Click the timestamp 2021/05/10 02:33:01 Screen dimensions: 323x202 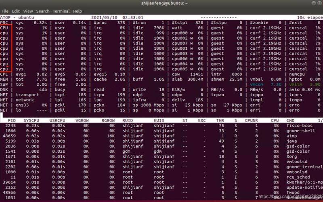pos(117,17)
